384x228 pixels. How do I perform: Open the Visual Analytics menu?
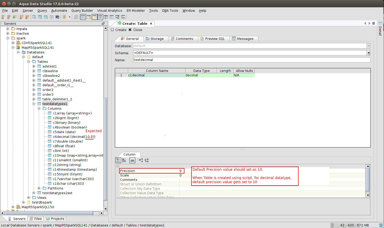109,10
